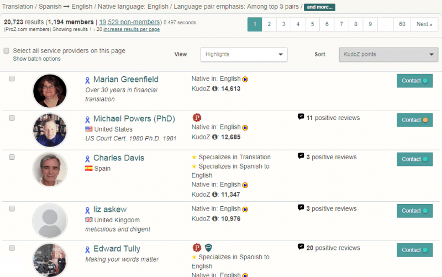The width and height of the screenshot is (442, 277).
Task: Contact Marian Greenfield
Action: [414, 81]
